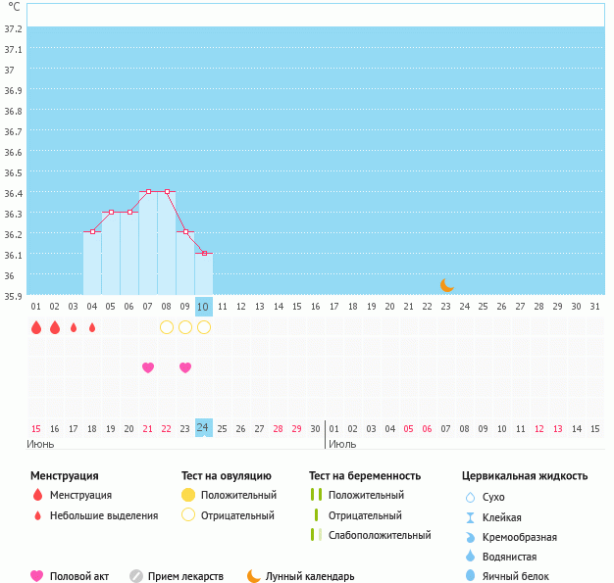Viewport: 614px width, 583px height.
Task: Click the light discharge drop on day 03
Action: click(x=74, y=327)
